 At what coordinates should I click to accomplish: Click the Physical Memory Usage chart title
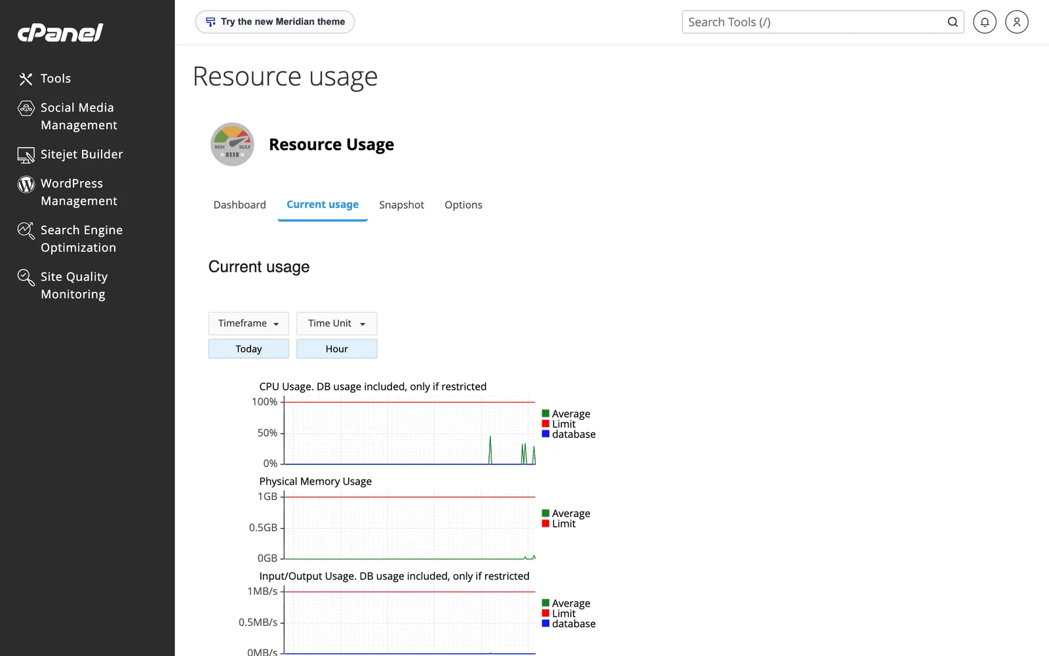pos(315,482)
